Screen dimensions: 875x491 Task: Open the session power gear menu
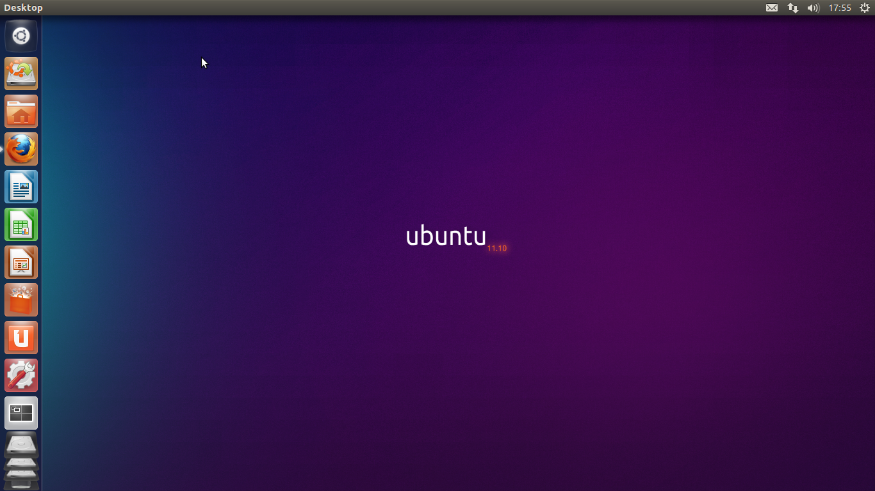(864, 8)
